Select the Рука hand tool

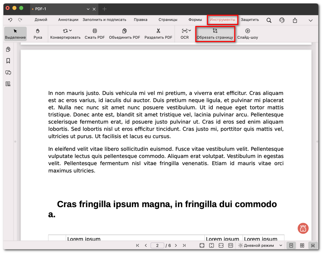pos(38,34)
